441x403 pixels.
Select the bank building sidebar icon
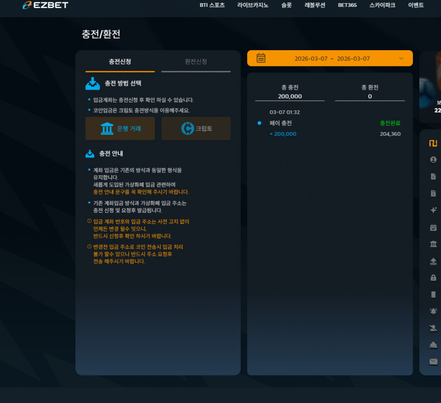433,244
